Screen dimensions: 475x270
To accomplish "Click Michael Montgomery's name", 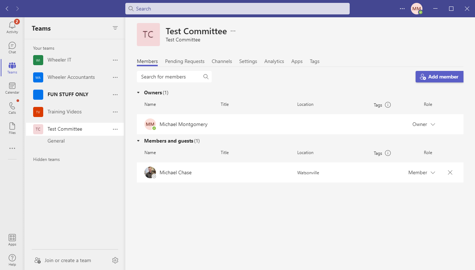I will coord(183,124).
